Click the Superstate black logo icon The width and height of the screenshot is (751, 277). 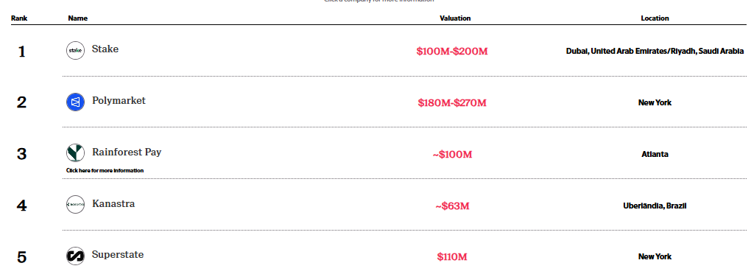pyautogui.click(x=75, y=256)
